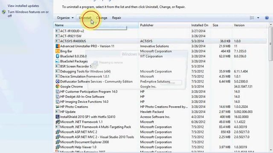This screenshot has width=273, height=153.
Task: Click publisher Acresso Software Inc.
Action: tap(155, 117)
